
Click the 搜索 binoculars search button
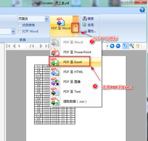tap(88, 18)
